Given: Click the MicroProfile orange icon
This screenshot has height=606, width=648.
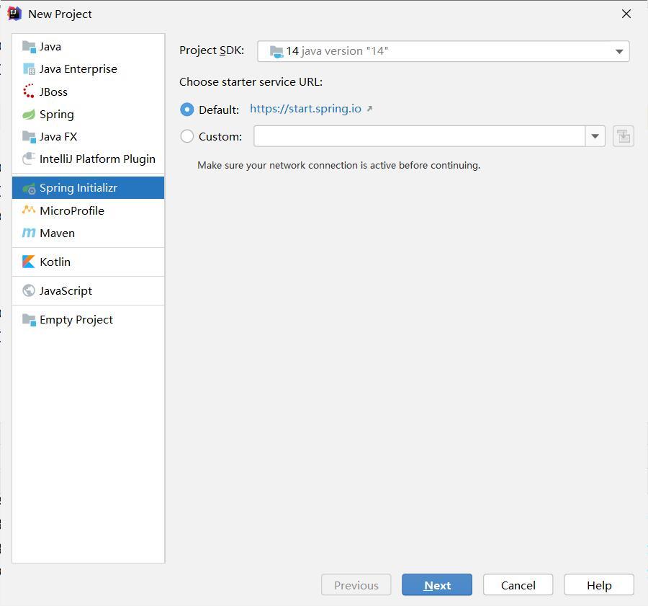Looking at the screenshot, I should pos(29,210).
